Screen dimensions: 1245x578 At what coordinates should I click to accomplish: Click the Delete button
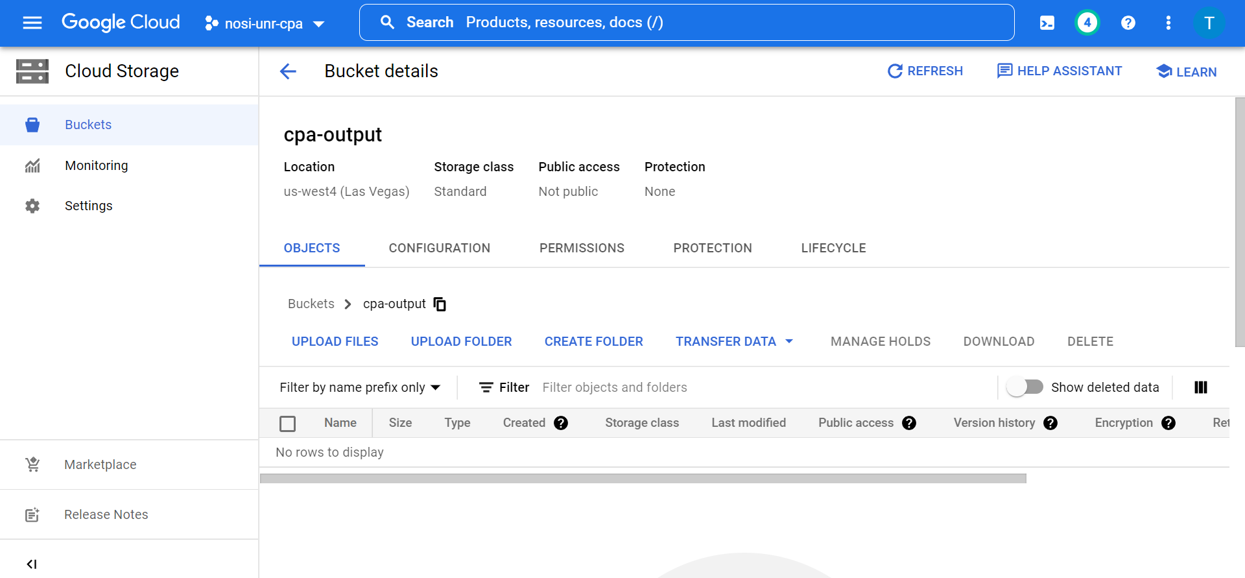(x=1090, y=341)
